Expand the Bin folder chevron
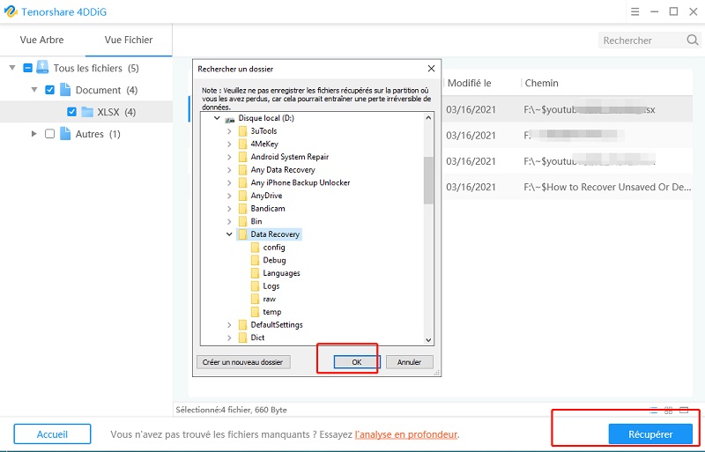 click(229, 222)
